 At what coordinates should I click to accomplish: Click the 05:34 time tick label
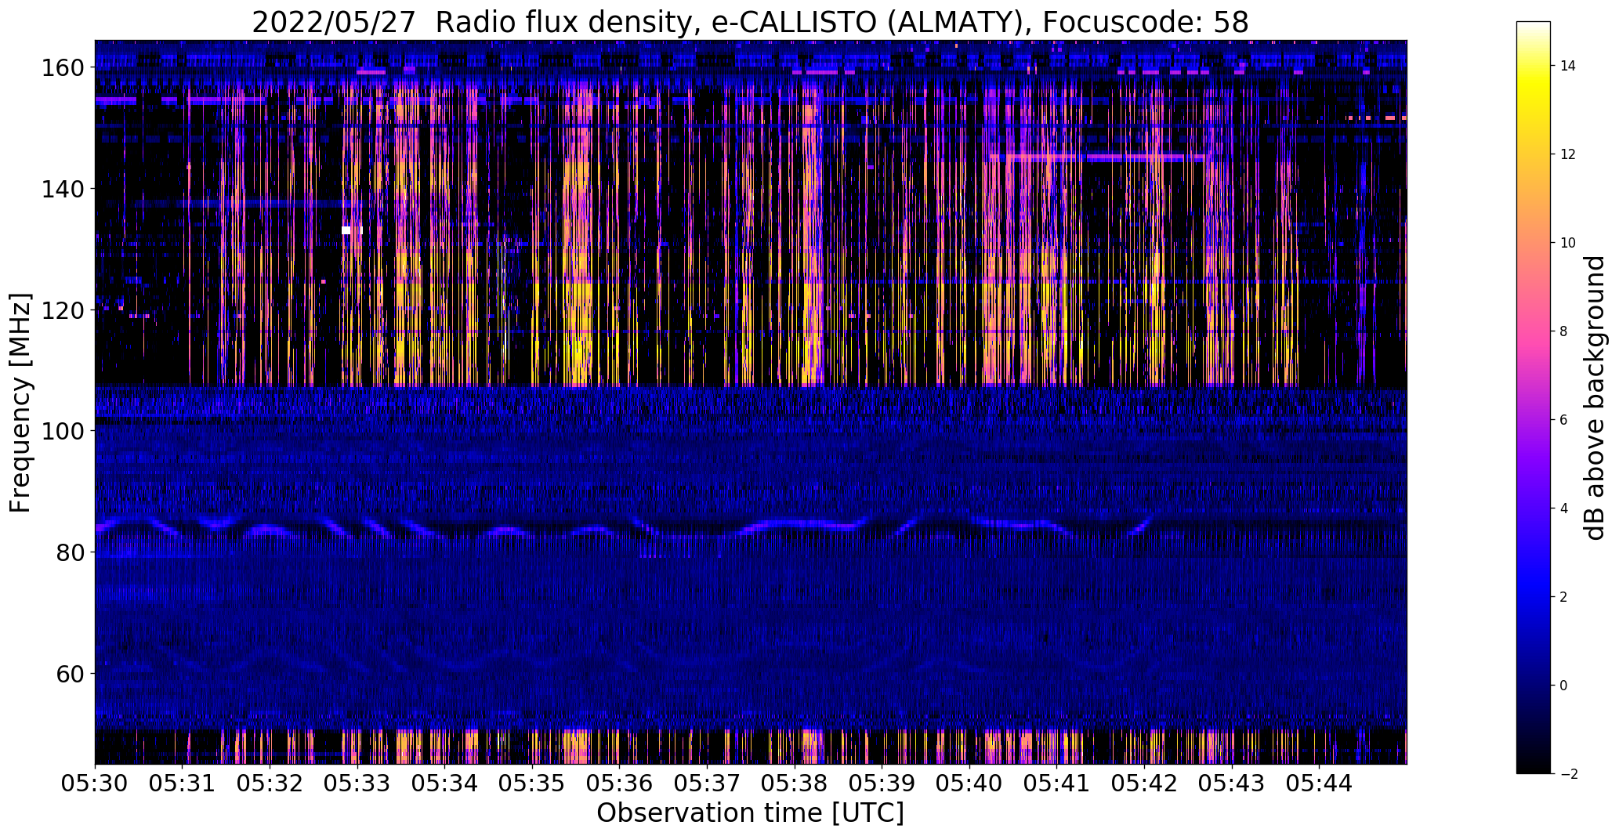tap(444, 783)
